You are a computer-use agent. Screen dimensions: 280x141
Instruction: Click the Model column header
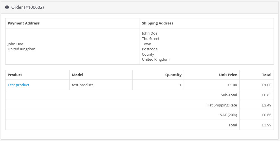78,75
